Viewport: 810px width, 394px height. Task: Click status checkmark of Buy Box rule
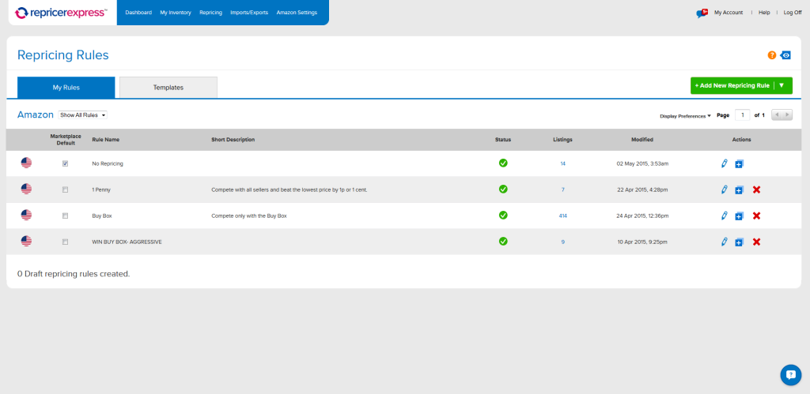tap(502, 215)
